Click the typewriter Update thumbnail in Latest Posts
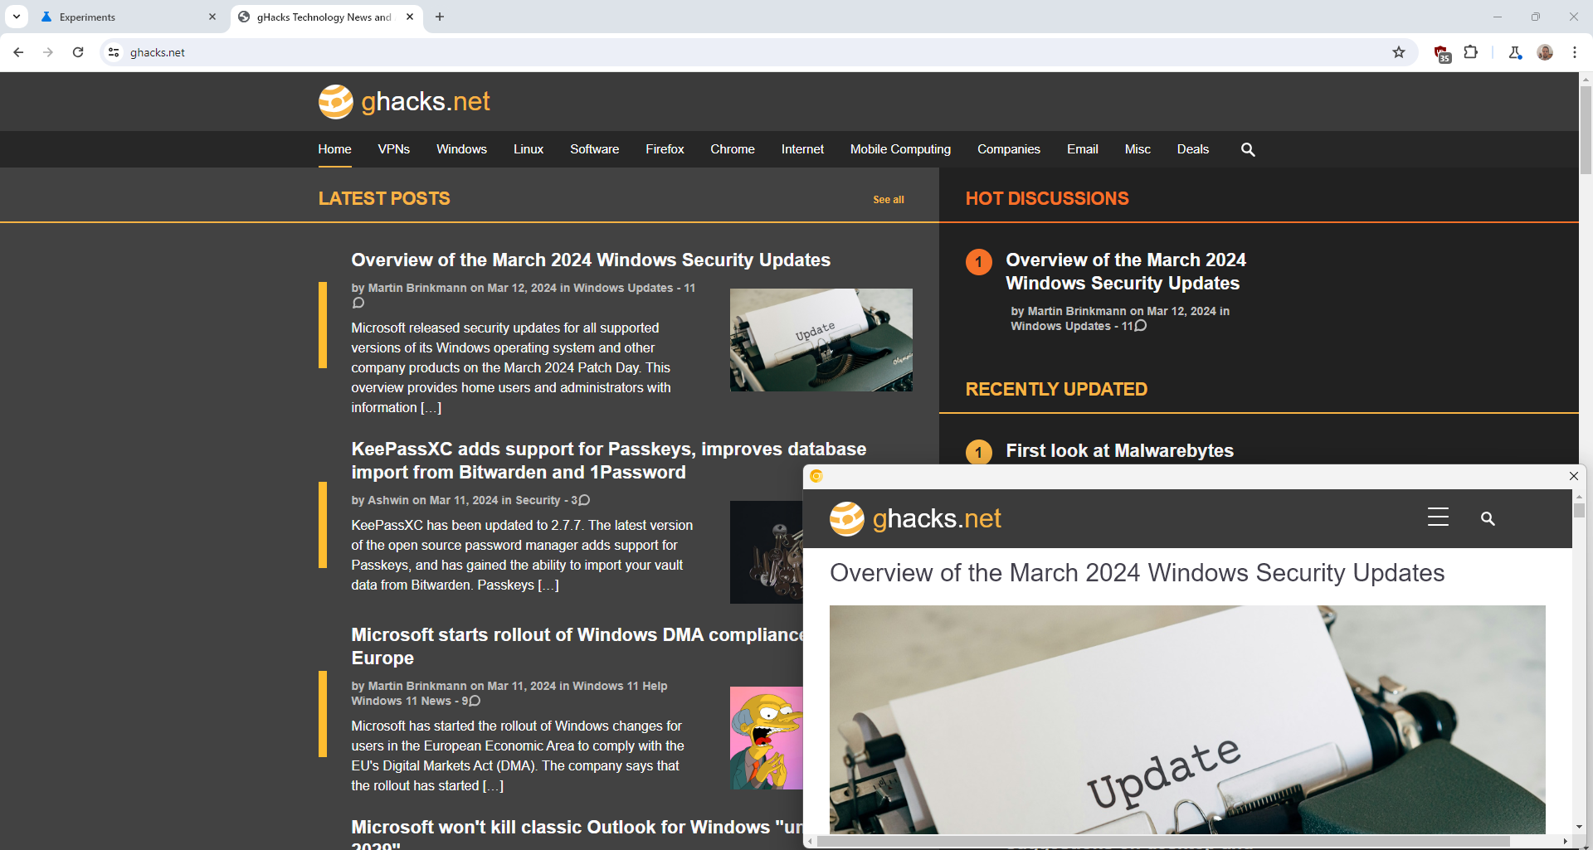 coord(821,340)
